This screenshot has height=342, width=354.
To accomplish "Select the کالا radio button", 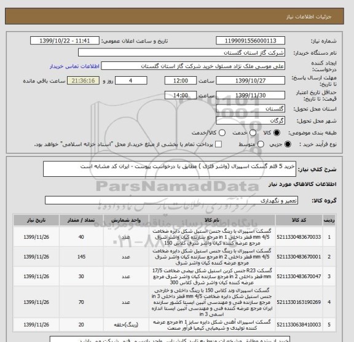I will click(x=277, y=133).
